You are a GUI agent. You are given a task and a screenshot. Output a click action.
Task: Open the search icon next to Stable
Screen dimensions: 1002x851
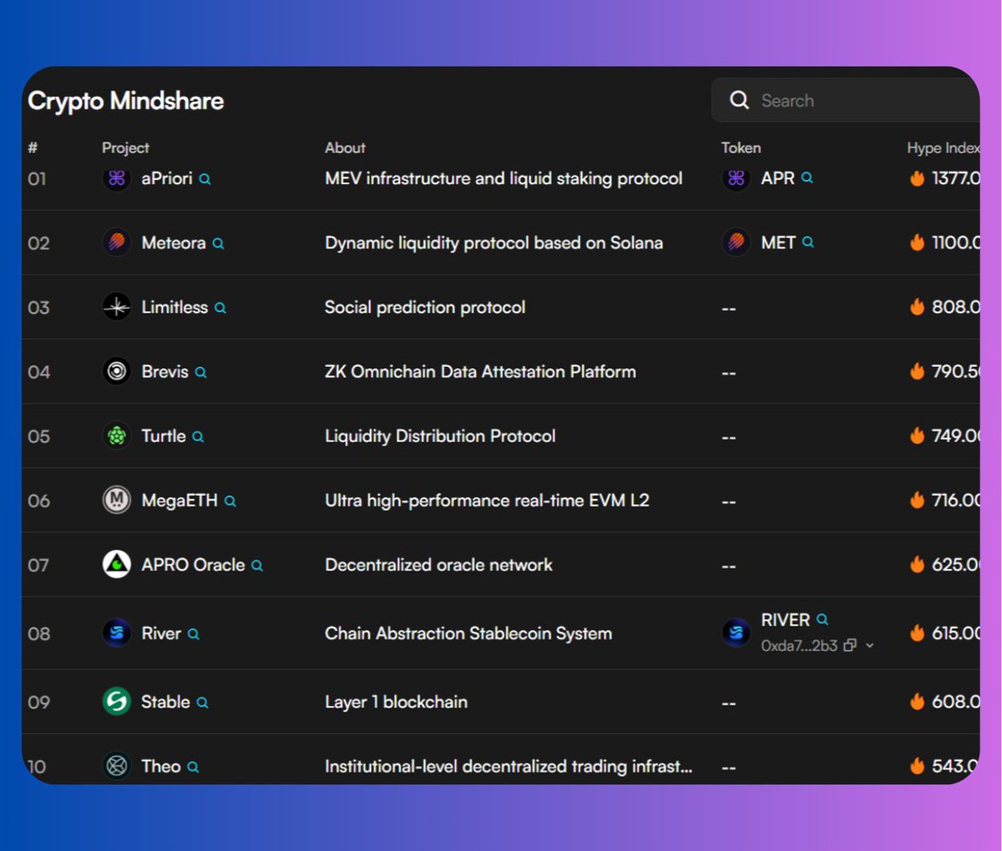[203, 702]
